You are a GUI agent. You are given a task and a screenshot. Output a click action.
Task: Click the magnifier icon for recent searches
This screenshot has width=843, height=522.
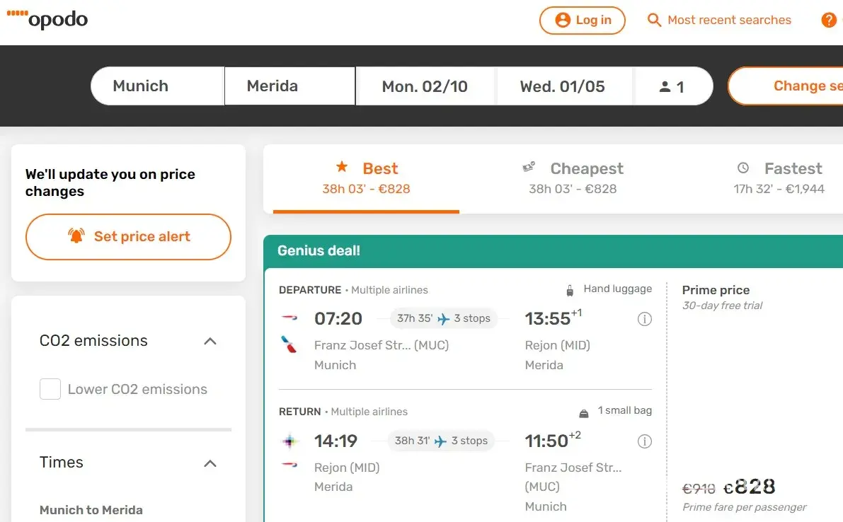pyautogui.click(x=655, y=20)
